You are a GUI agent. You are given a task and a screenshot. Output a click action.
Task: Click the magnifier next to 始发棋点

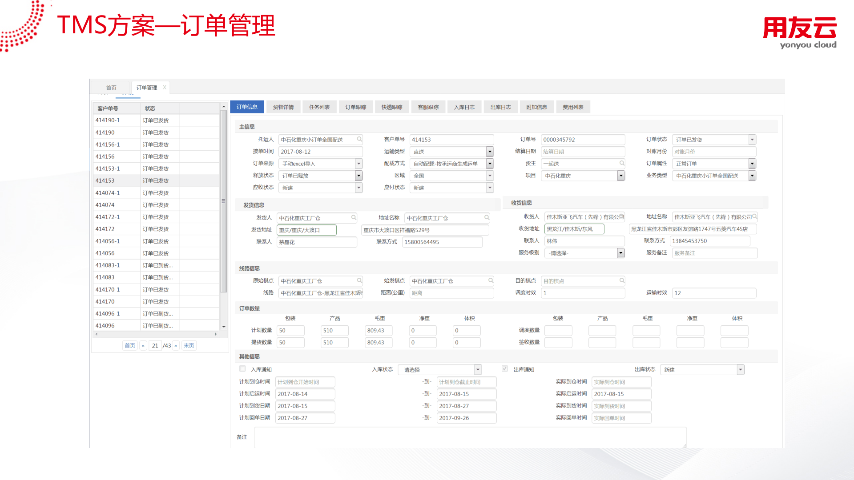point(490,280)
